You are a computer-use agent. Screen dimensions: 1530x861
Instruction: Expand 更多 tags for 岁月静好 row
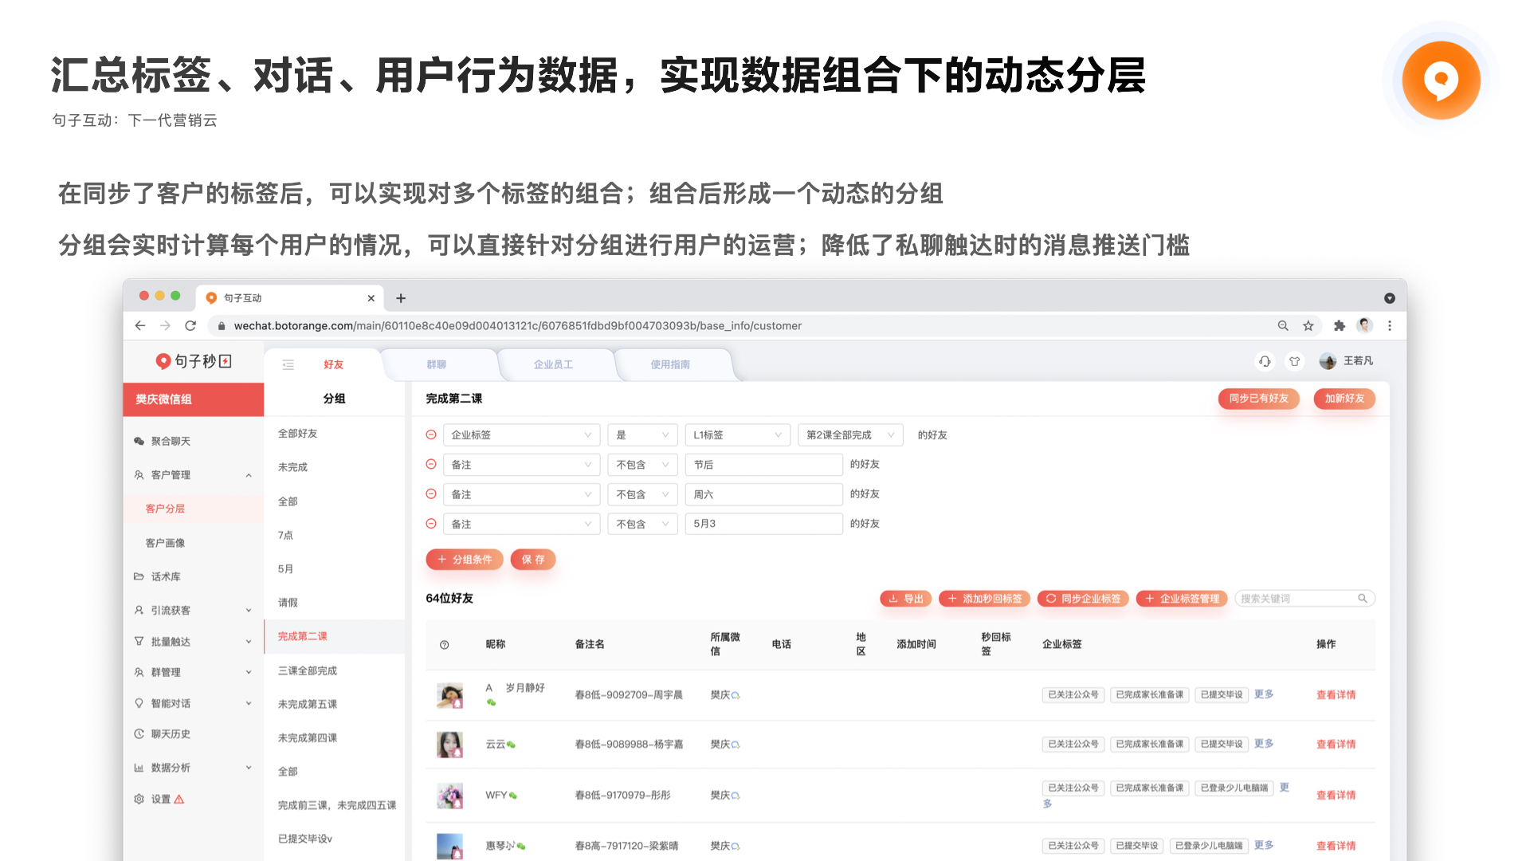[1264, 694]
